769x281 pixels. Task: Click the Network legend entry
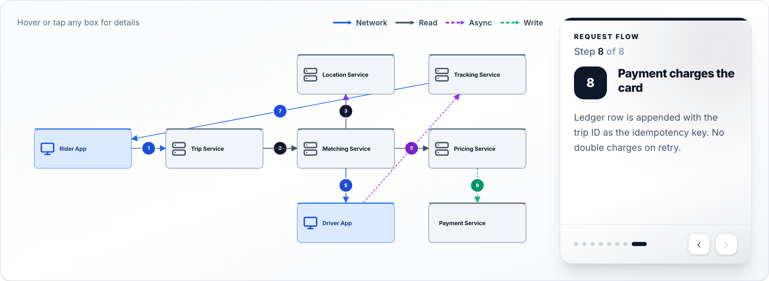point(360,23)
